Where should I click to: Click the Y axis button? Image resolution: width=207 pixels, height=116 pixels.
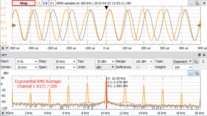point(204,3)
